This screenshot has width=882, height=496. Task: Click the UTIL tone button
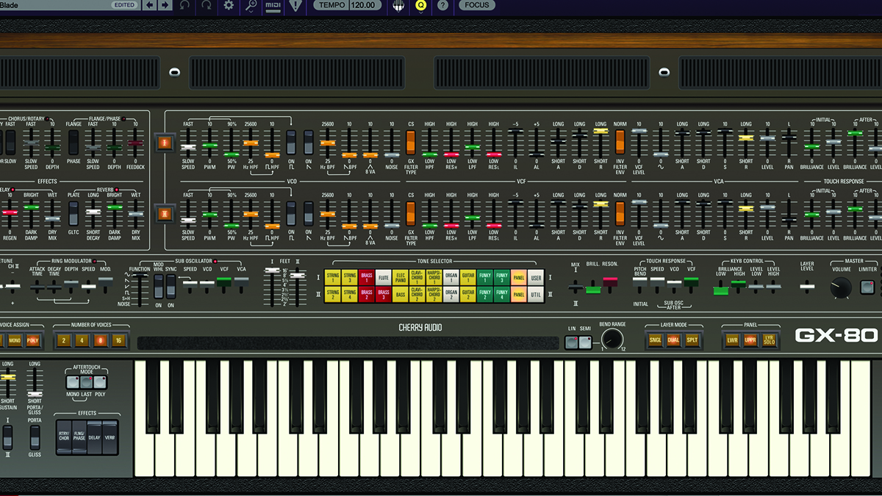click(537, 294)
